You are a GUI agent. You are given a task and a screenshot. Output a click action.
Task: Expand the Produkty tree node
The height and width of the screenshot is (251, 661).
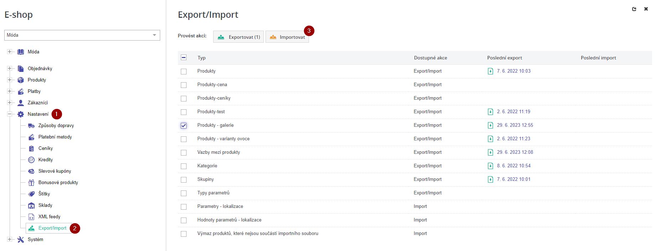click(10, 80)
